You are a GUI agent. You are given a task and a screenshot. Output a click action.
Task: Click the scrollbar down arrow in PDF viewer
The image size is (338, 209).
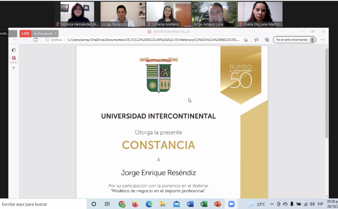pos(327,196)
